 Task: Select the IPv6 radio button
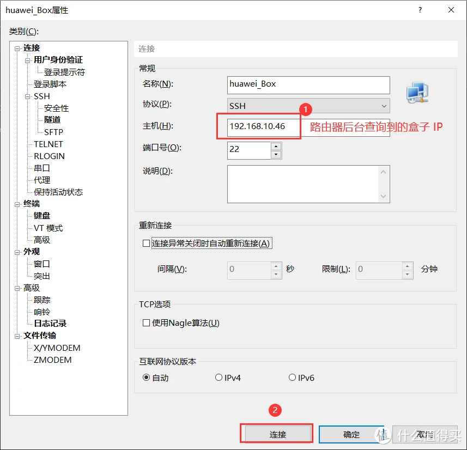(292, 378)
